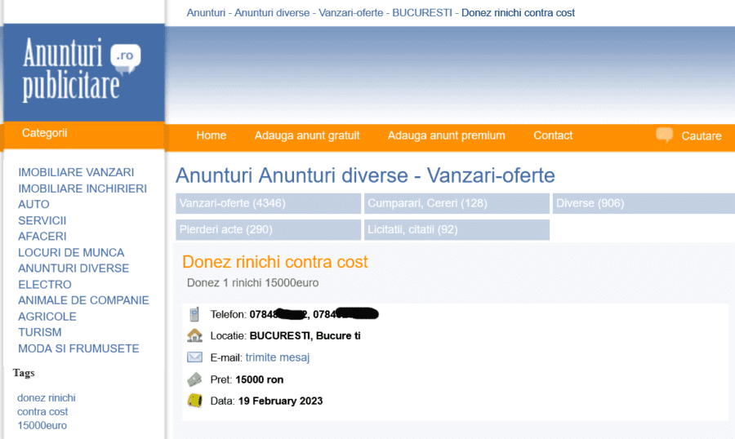Select the Pierderi acte (290) tab
735x439 pixels.
268,229
